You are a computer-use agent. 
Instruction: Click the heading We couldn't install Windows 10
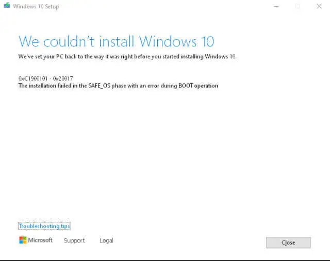tap(116, 41)
